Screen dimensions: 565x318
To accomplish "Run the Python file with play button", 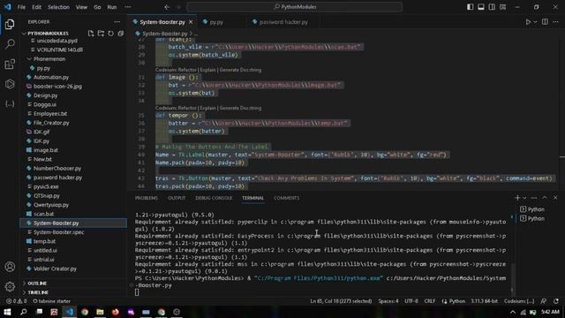I will click(x=528, y=22).
